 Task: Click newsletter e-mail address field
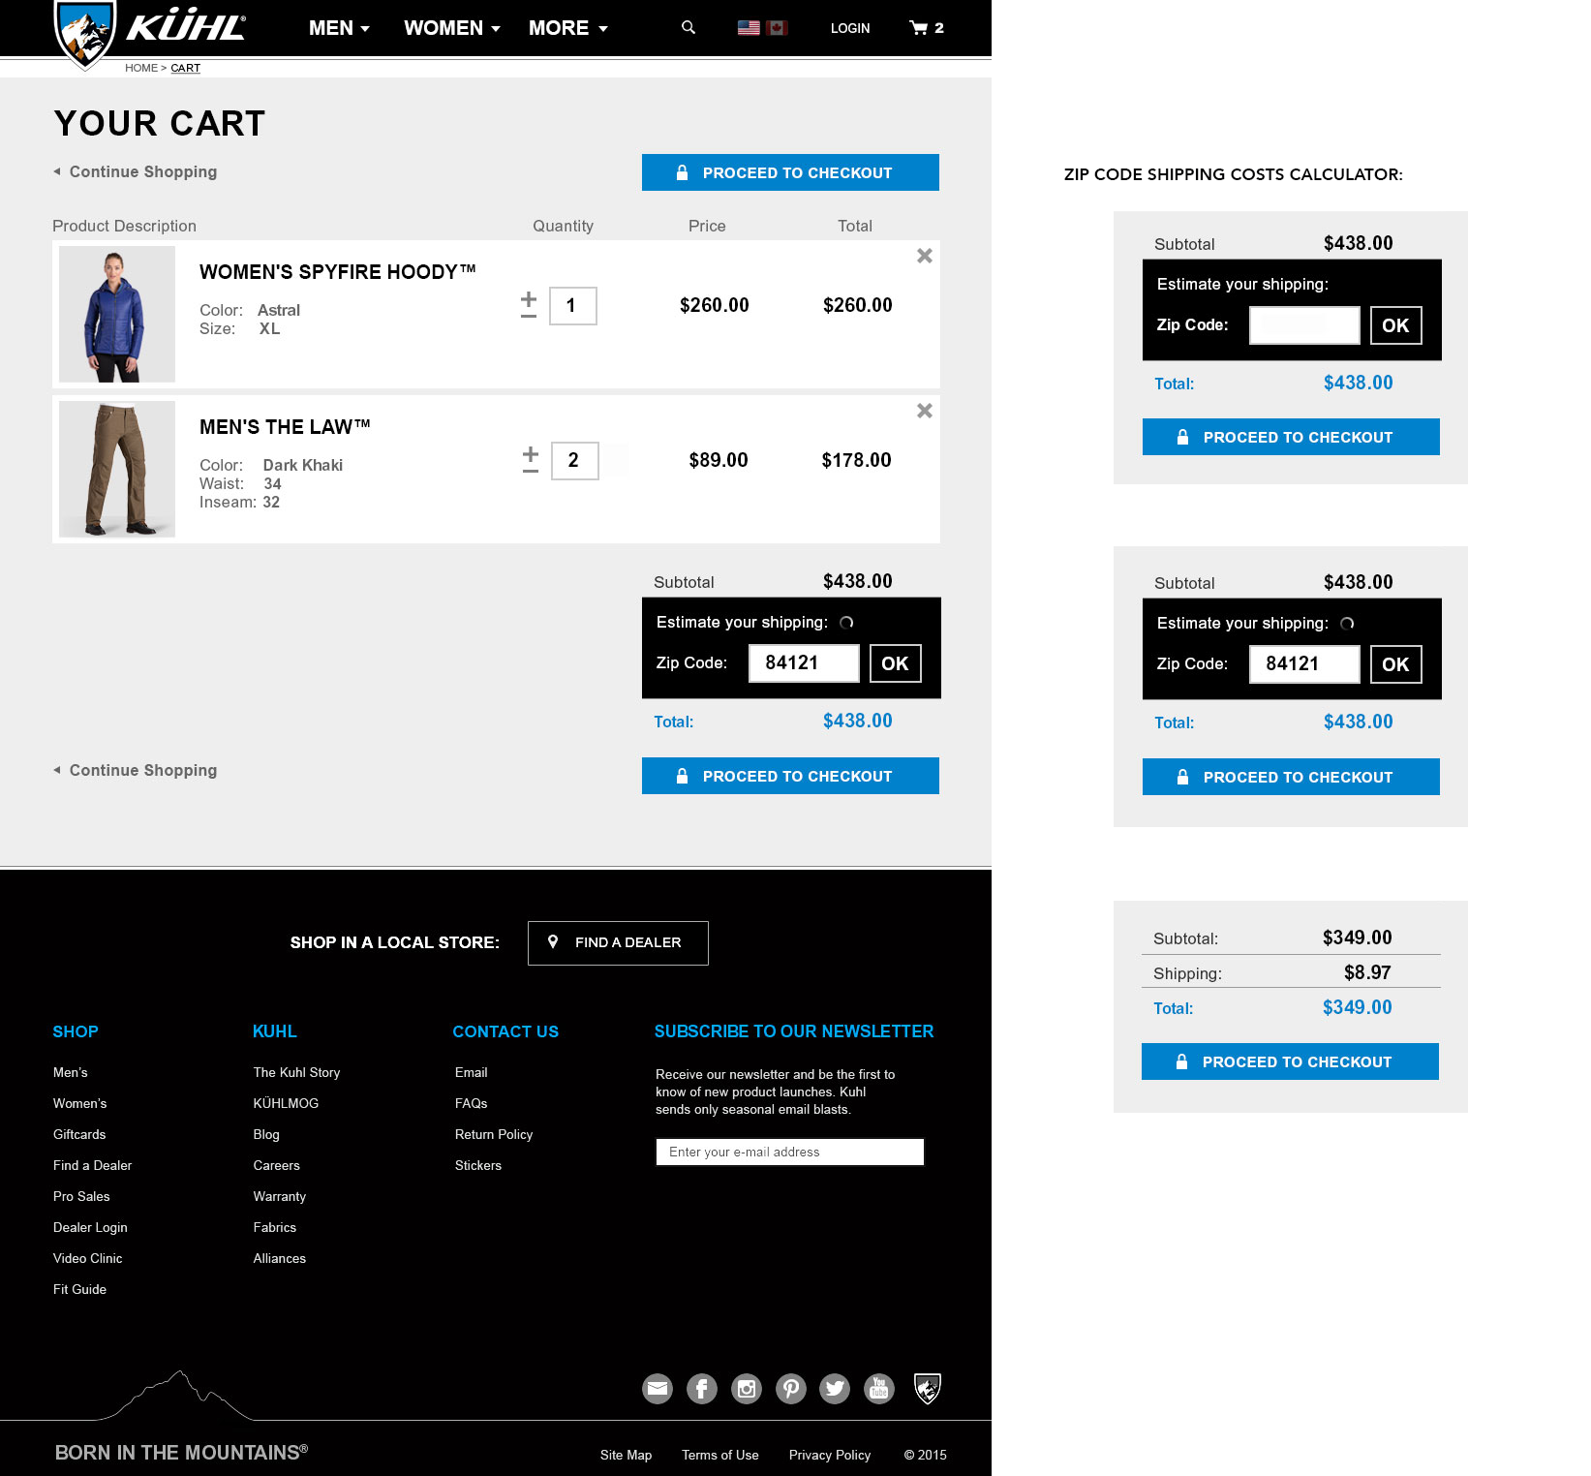pyautogui.click(x=790, y=1152)
